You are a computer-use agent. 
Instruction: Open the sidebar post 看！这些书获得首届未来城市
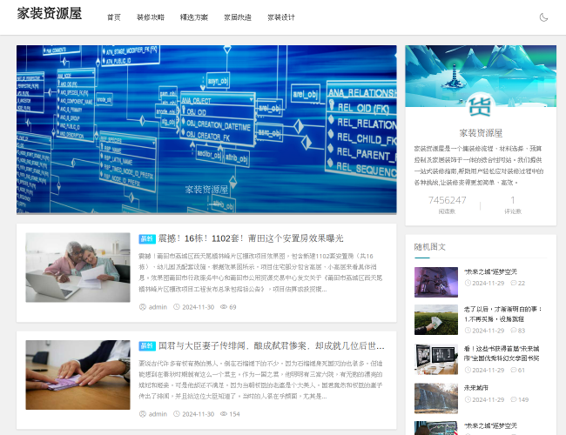click(x=502, y=353)
